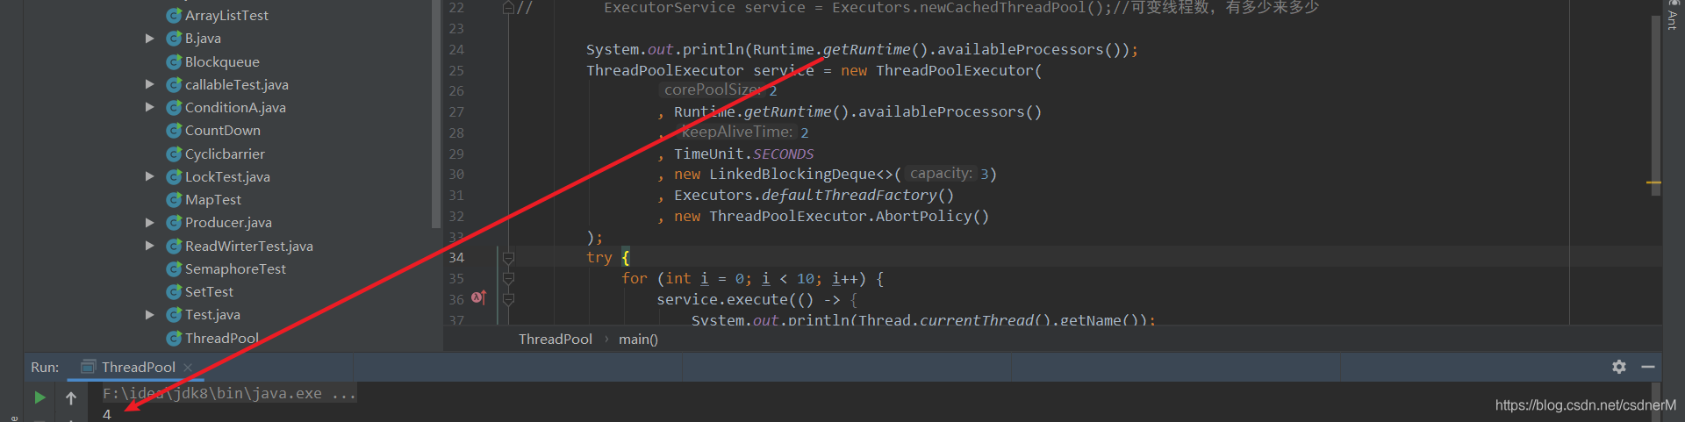Select Test.java in project tree

[212, 314]
